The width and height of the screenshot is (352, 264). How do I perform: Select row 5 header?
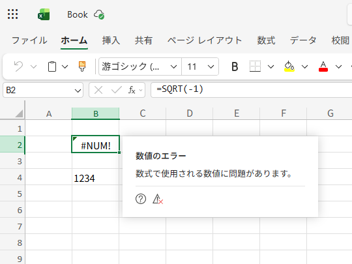[x=12, y=194]
